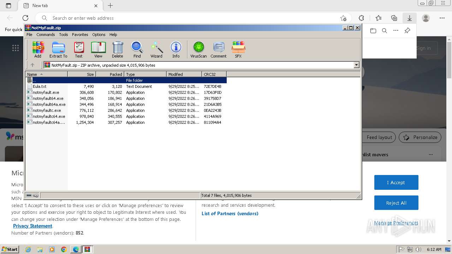Viewport: 452px width, 254px height.
Task: Refresh the Edge page
Action: (25, 18)
